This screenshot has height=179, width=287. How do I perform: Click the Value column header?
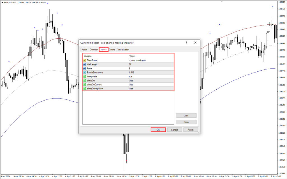[151, 56]
